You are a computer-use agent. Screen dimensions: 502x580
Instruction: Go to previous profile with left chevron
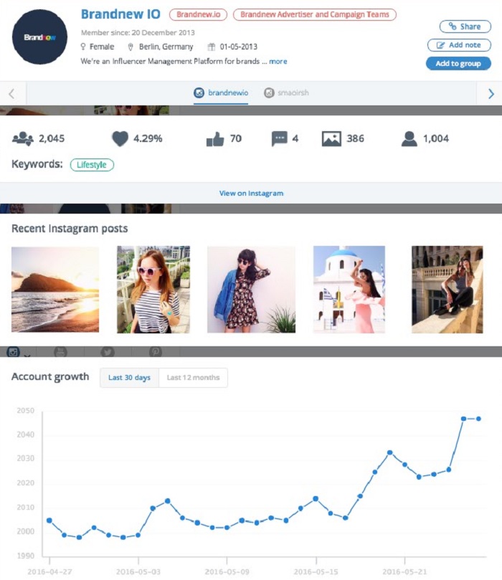click(x=12, y=94)
